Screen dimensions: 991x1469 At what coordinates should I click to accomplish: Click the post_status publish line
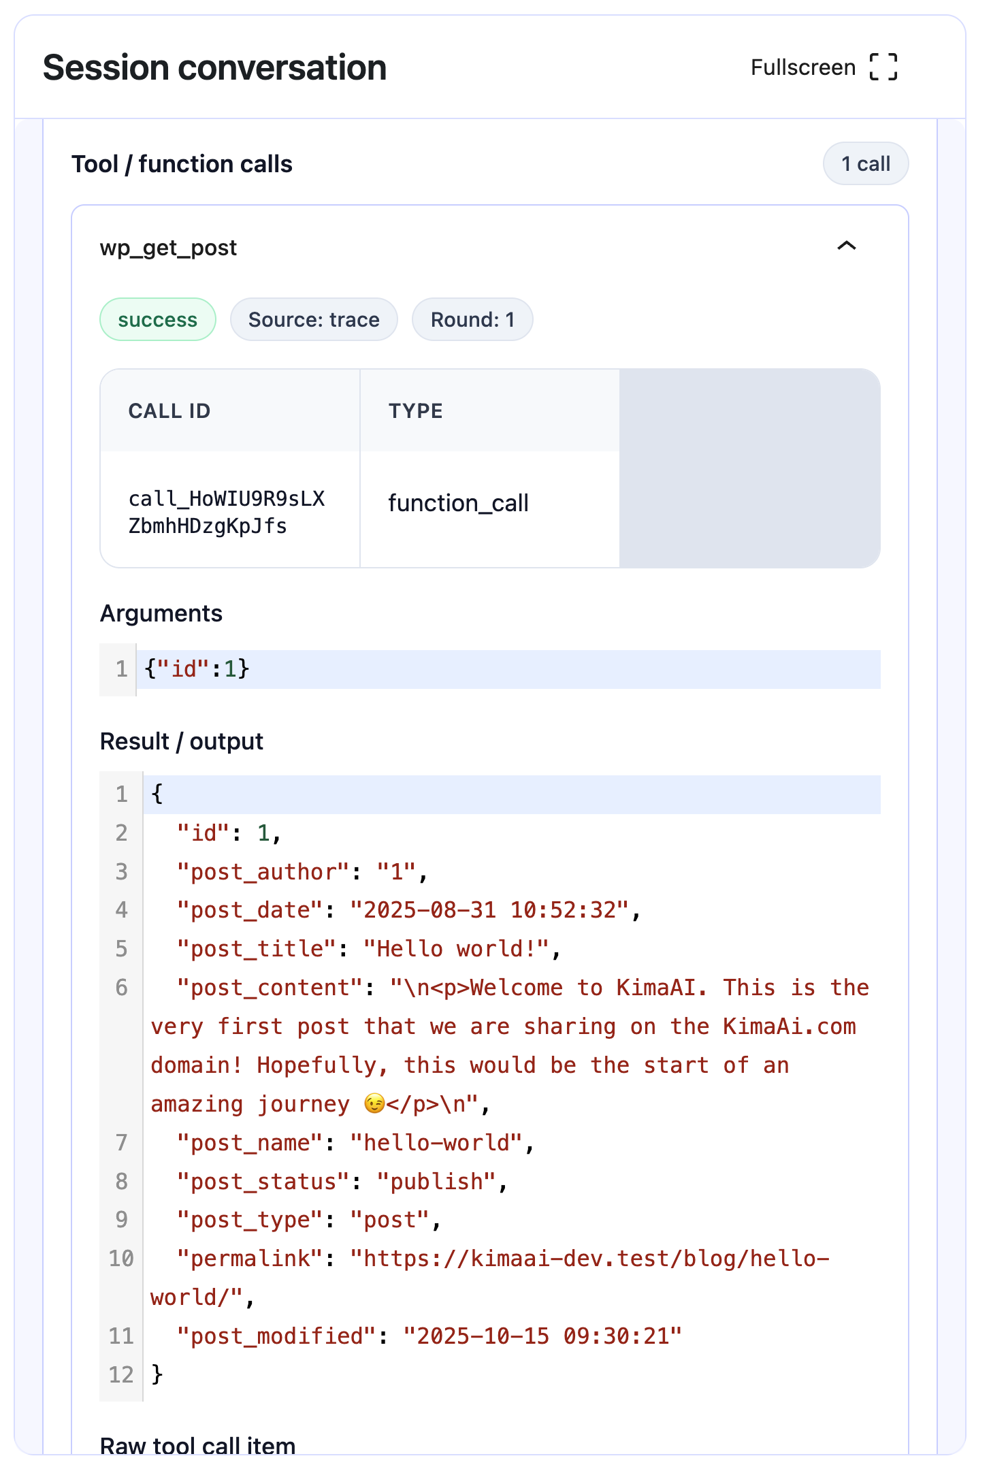point(342,1182)
